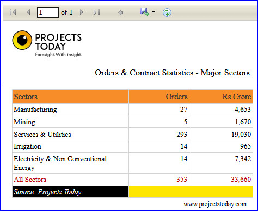Go to the next page

click(x=82, y=12)
